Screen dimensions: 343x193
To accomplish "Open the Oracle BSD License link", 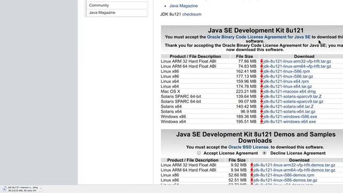I will 249,147.
